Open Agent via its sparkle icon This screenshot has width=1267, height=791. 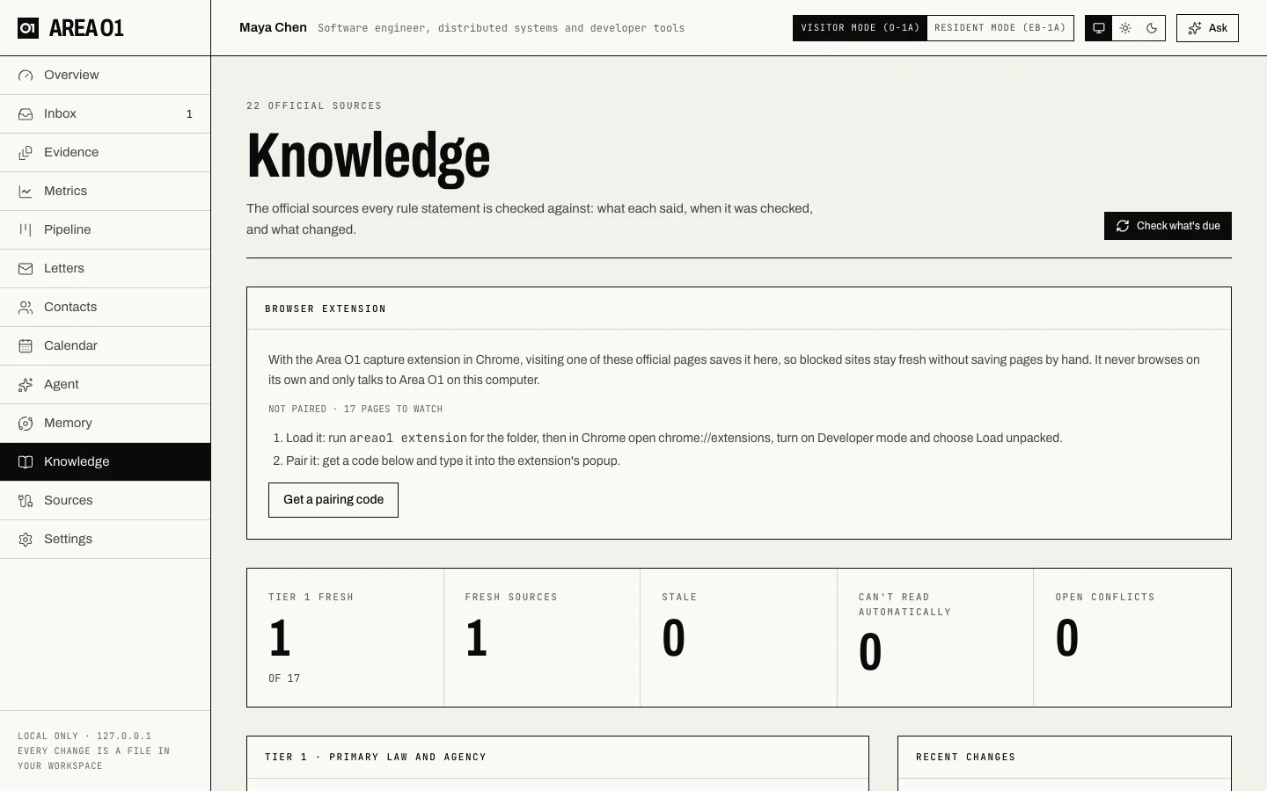click(26, 385)
